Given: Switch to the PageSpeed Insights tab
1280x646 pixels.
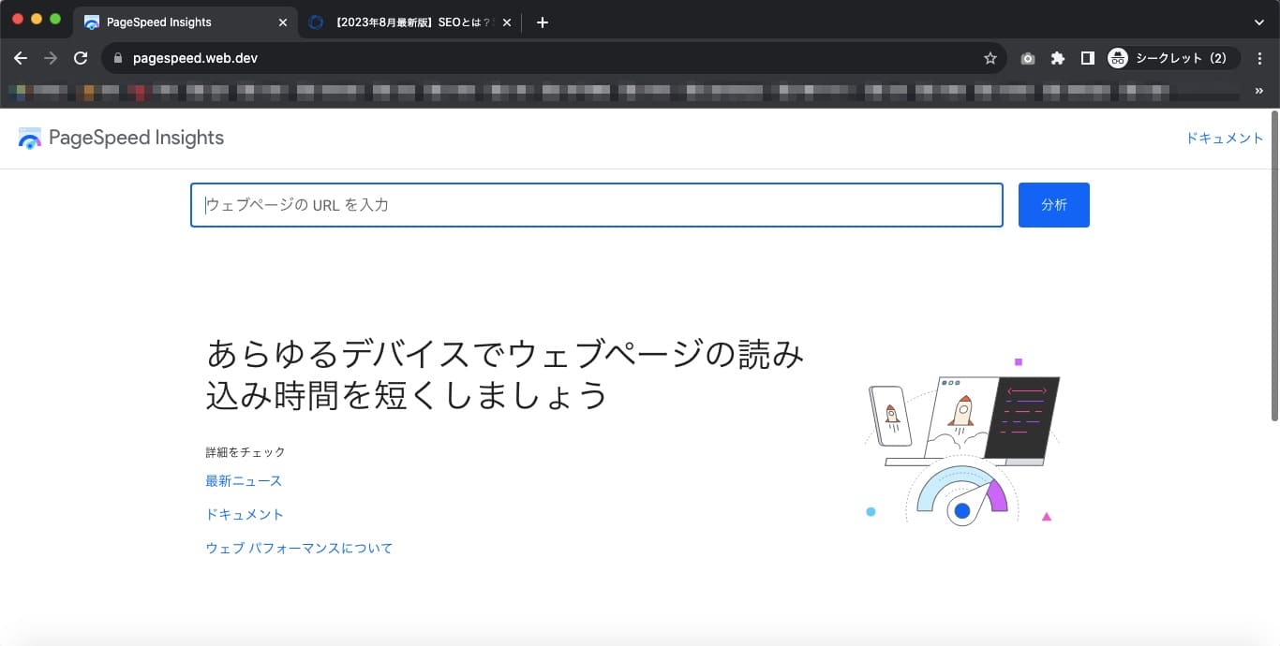Looking at the screenshot, I should point(185,22).
